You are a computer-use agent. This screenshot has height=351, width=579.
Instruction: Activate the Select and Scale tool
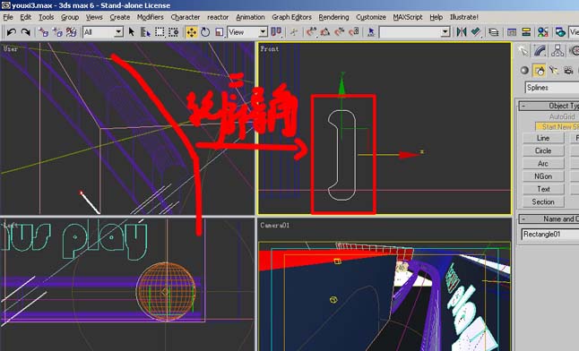pos(220,32)
